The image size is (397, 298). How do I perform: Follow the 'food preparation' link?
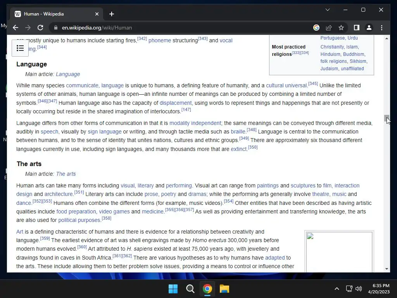pos(76,211)
